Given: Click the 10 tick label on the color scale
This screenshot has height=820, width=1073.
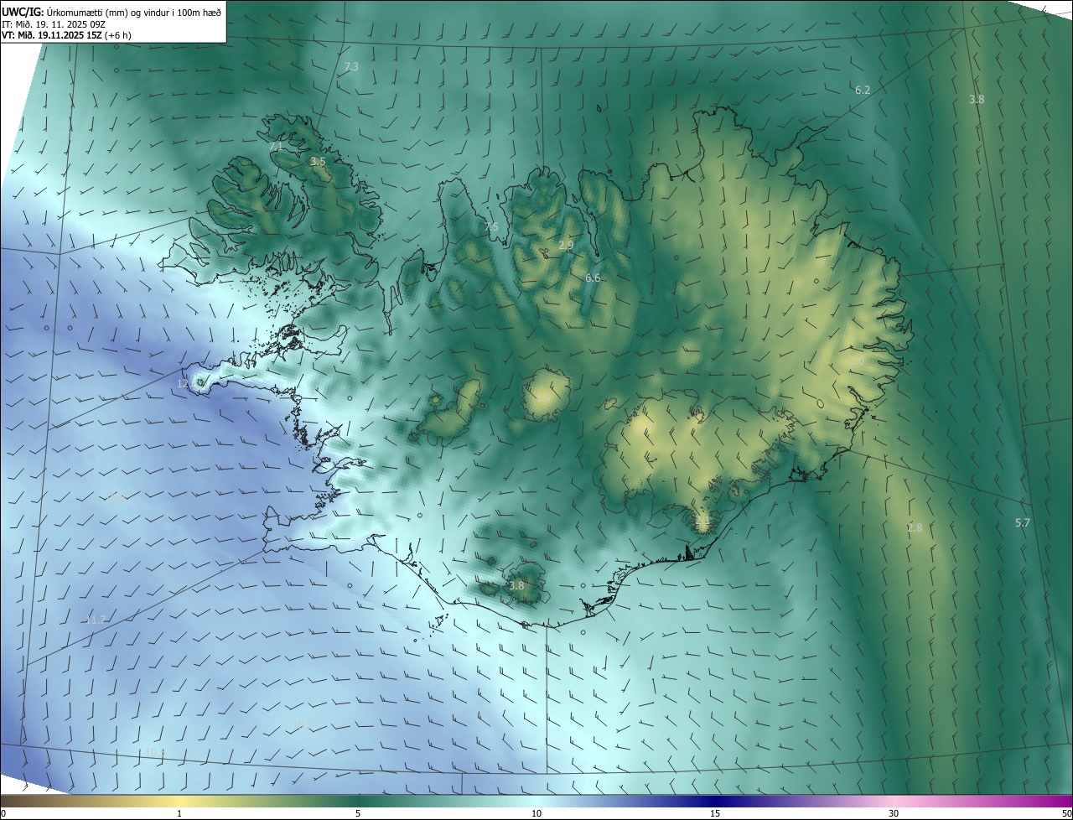Looking at the screenshot, I should (536, 814).
